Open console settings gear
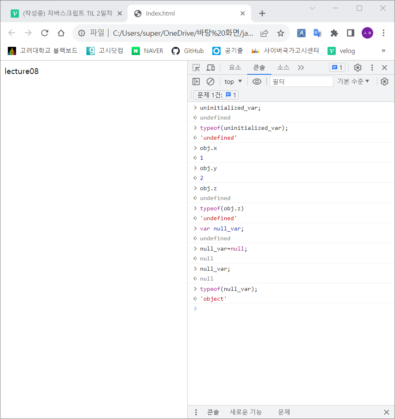Image resolution: width=395 pixels, height=419 pixels. pyautogui.click(x=385, y=81)
